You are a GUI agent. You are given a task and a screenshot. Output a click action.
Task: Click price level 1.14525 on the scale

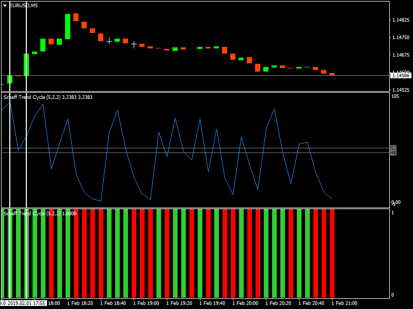[401, 90]
